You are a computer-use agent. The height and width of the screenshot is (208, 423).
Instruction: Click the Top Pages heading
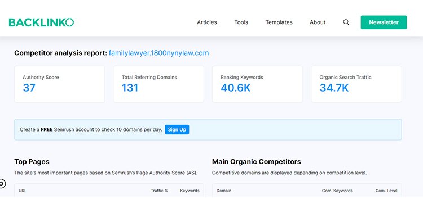(x=32, y=162)
